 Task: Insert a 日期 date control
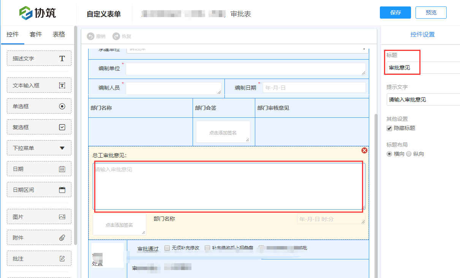[x=39, y=169]
